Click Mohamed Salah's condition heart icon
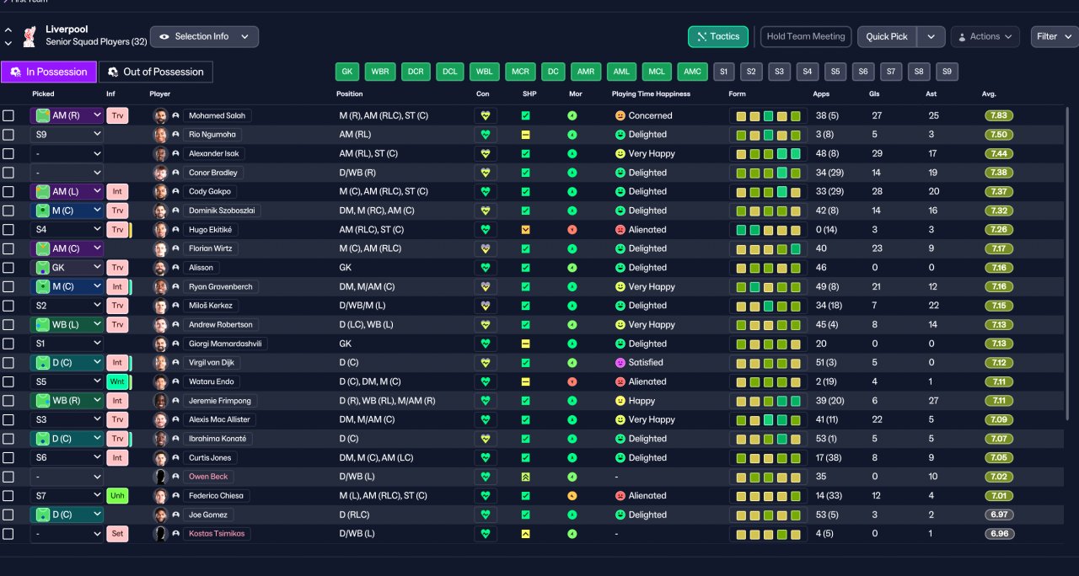Image resolution: width=1079 pixels, height=576 pixels. click(485, 115)
